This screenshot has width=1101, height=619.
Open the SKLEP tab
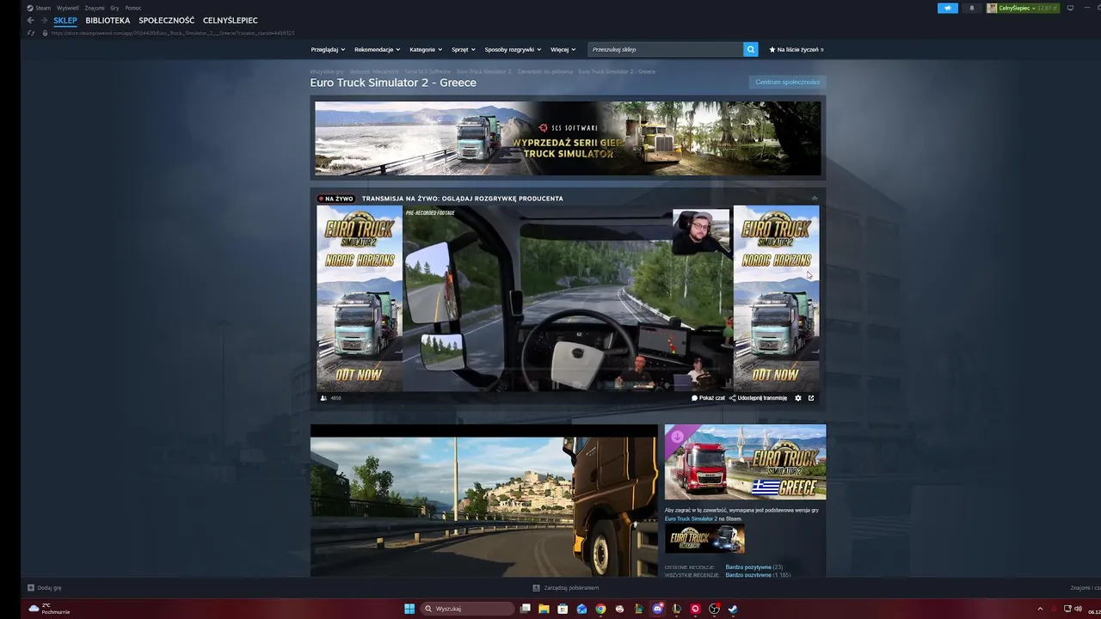(x=65, y=21)
